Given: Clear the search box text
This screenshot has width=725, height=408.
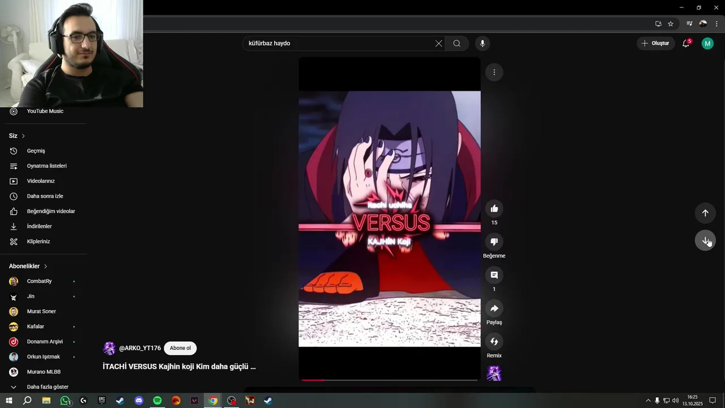Looking at the screenshot, I should coord(438,44).
